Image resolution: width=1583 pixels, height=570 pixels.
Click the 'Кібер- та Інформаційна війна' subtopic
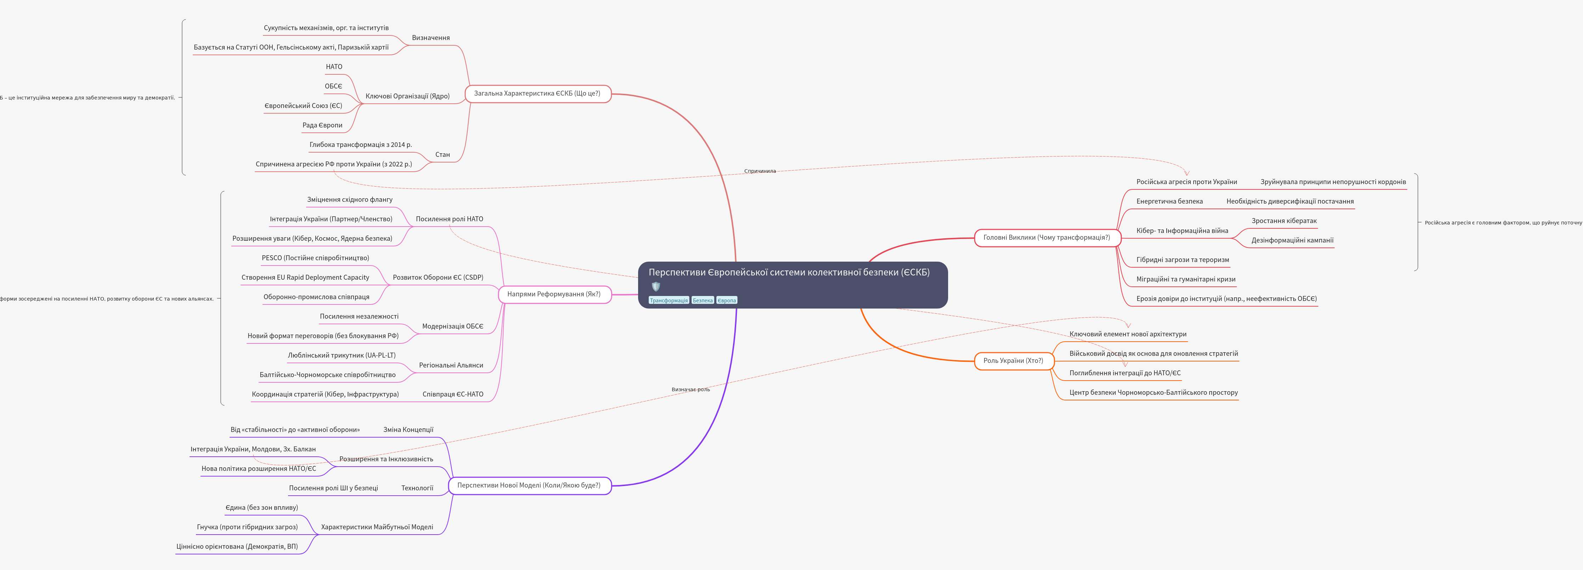1182,231
